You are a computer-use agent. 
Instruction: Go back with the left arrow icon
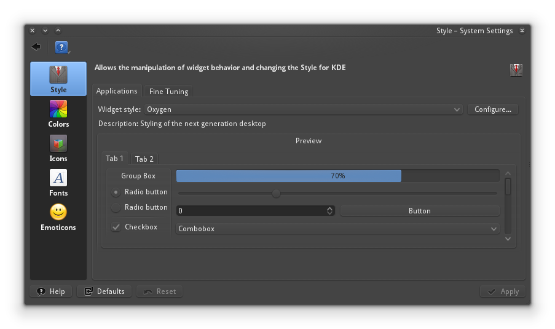(x=36, y=47)
